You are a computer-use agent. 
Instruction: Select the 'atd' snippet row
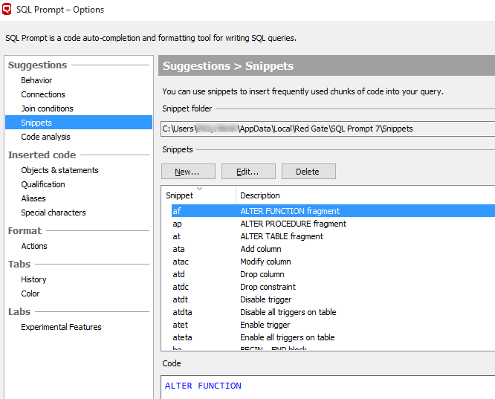pyautogui.click(x=333, y=274)
